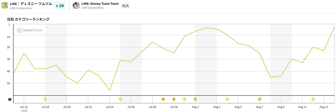
Task: Click the Sensor Tower logo watermark
Action: coord(30,30)
